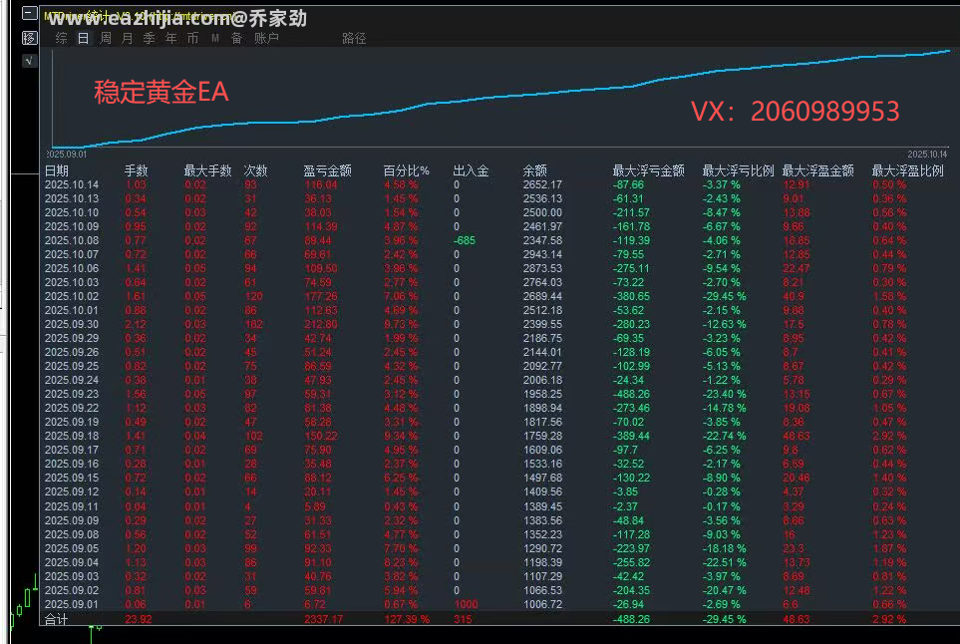Click the 2025.10.07 date cell
The height and width of the screenshot is (644, 960).
[x=72, y=254]
